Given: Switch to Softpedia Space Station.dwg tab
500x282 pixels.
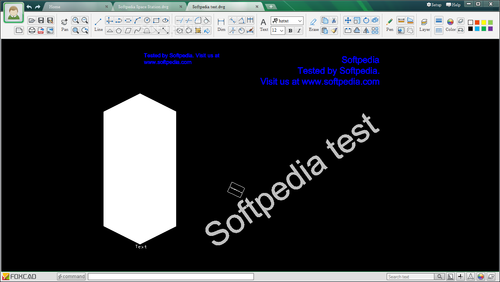Looking at the screenshot, I should 143,7.
